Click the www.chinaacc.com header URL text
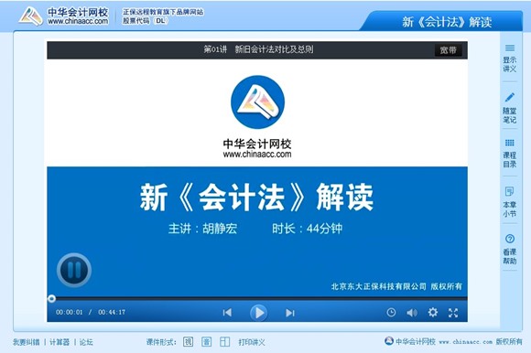531x353 pixels. [78, 21]
